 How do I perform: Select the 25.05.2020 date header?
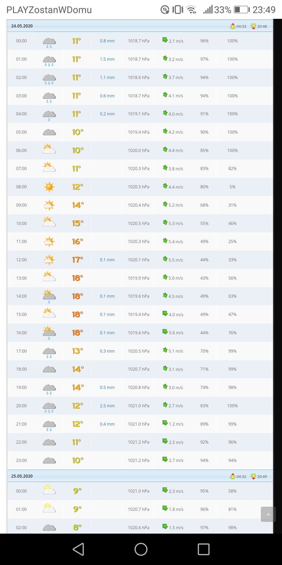click(22, 476)
